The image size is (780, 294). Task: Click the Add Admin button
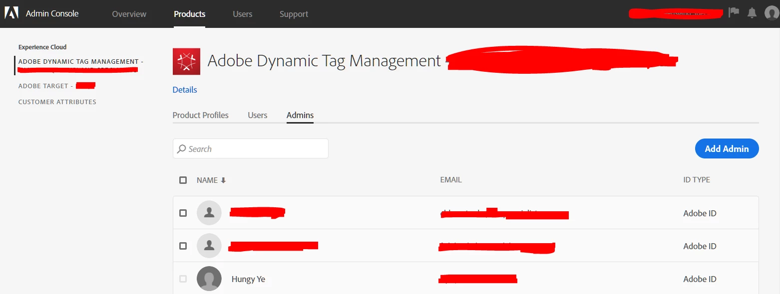(x=727, y=148)
